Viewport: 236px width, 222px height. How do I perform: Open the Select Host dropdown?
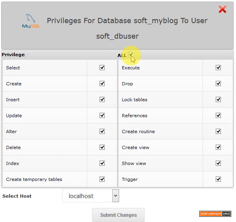click(x=91, y=196)
